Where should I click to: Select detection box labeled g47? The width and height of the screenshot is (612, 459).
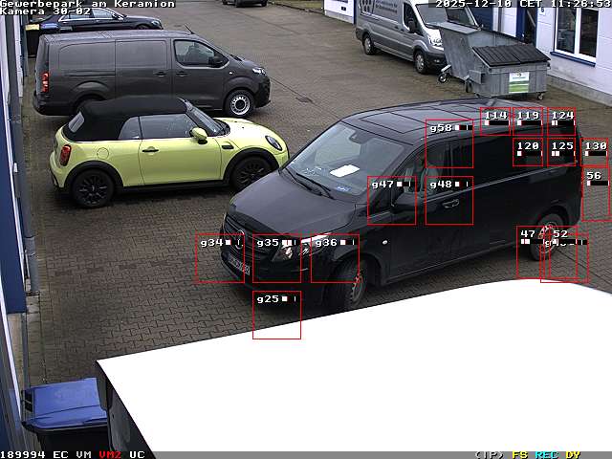coord(391,200)
